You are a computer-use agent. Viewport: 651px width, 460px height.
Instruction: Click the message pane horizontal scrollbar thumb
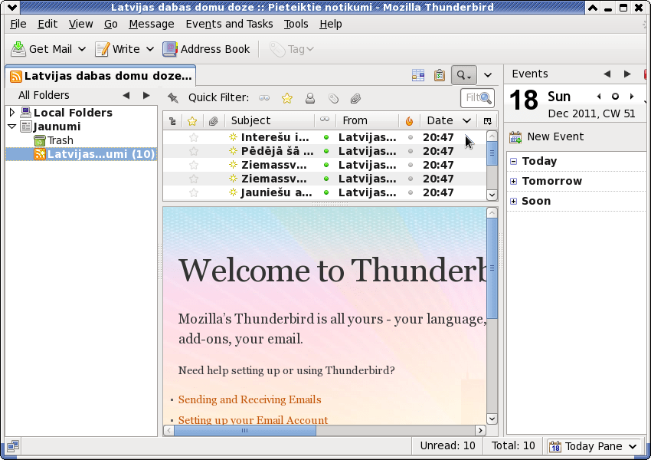244,431
